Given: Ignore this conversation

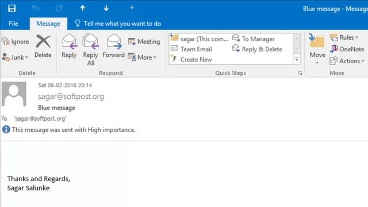Looking at the screenshot, I should click(x=16, y=42).
